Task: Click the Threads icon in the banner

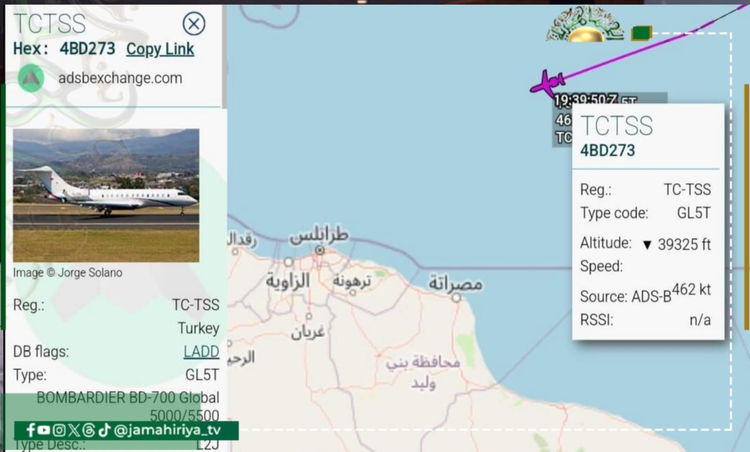Action: point(89,430)
